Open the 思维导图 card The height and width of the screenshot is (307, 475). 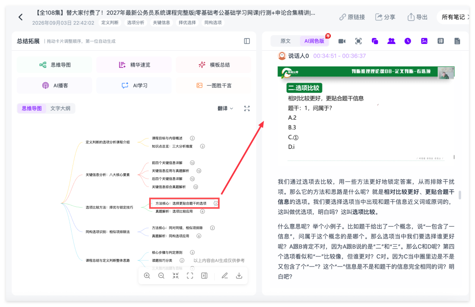[55, 65]
